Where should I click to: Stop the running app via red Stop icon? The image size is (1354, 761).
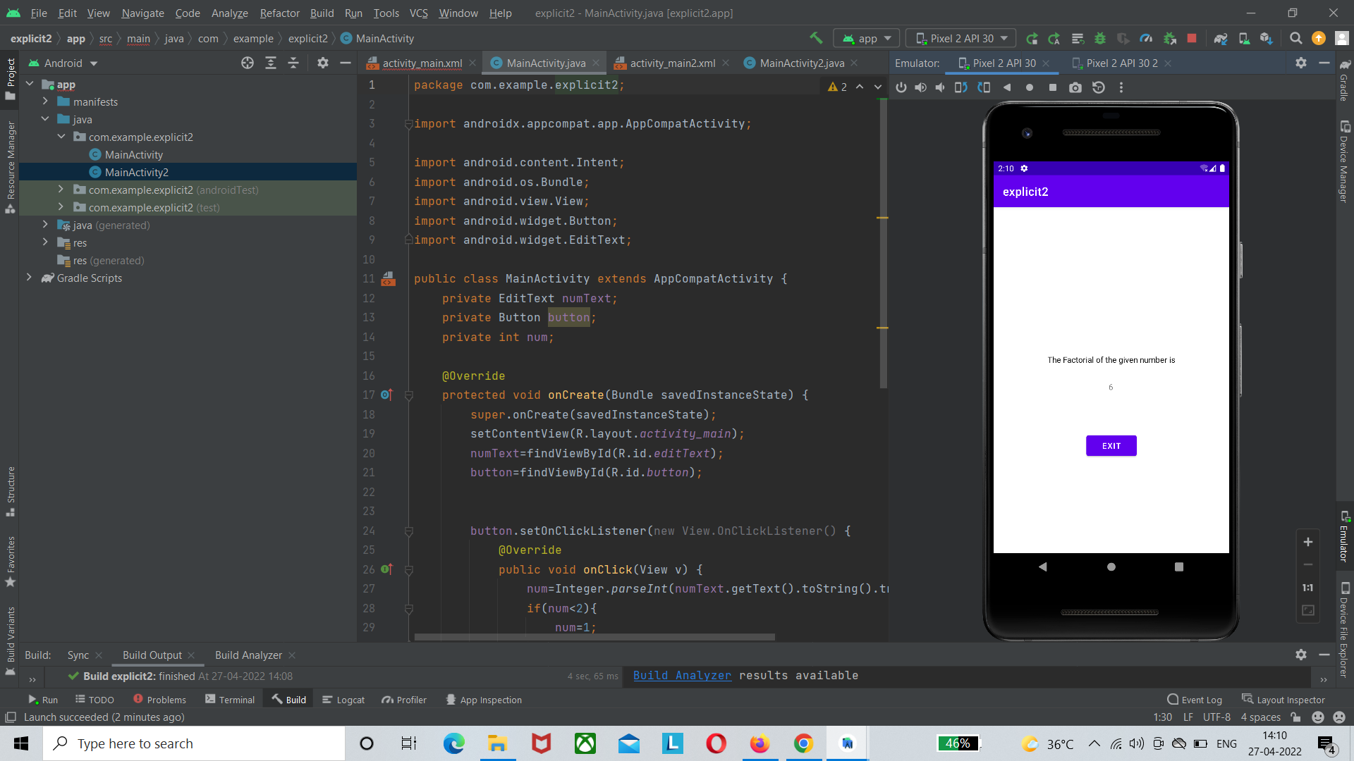click(x=1192, y=38)
